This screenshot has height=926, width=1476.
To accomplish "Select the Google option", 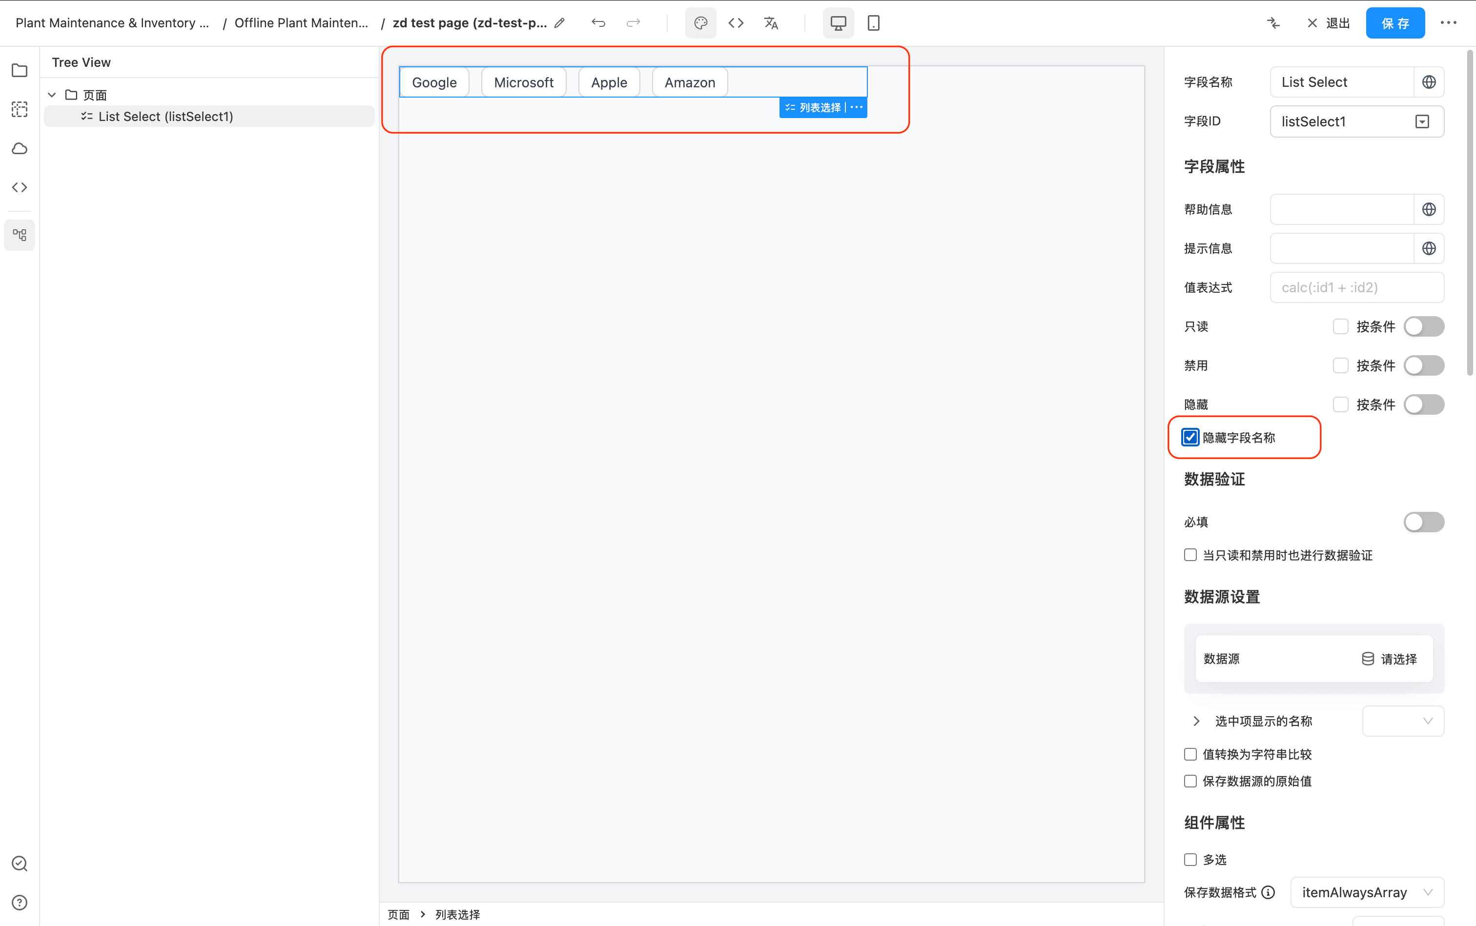I will 434,82.
